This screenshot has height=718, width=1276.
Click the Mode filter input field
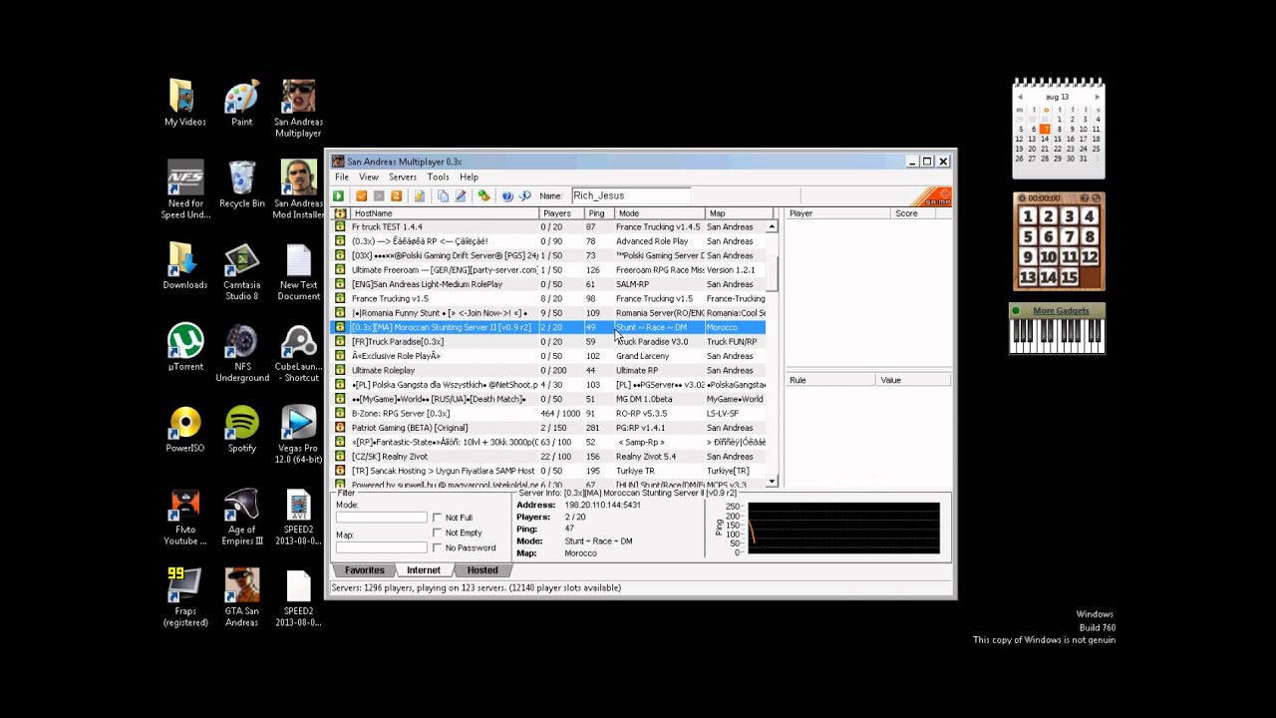382,517
